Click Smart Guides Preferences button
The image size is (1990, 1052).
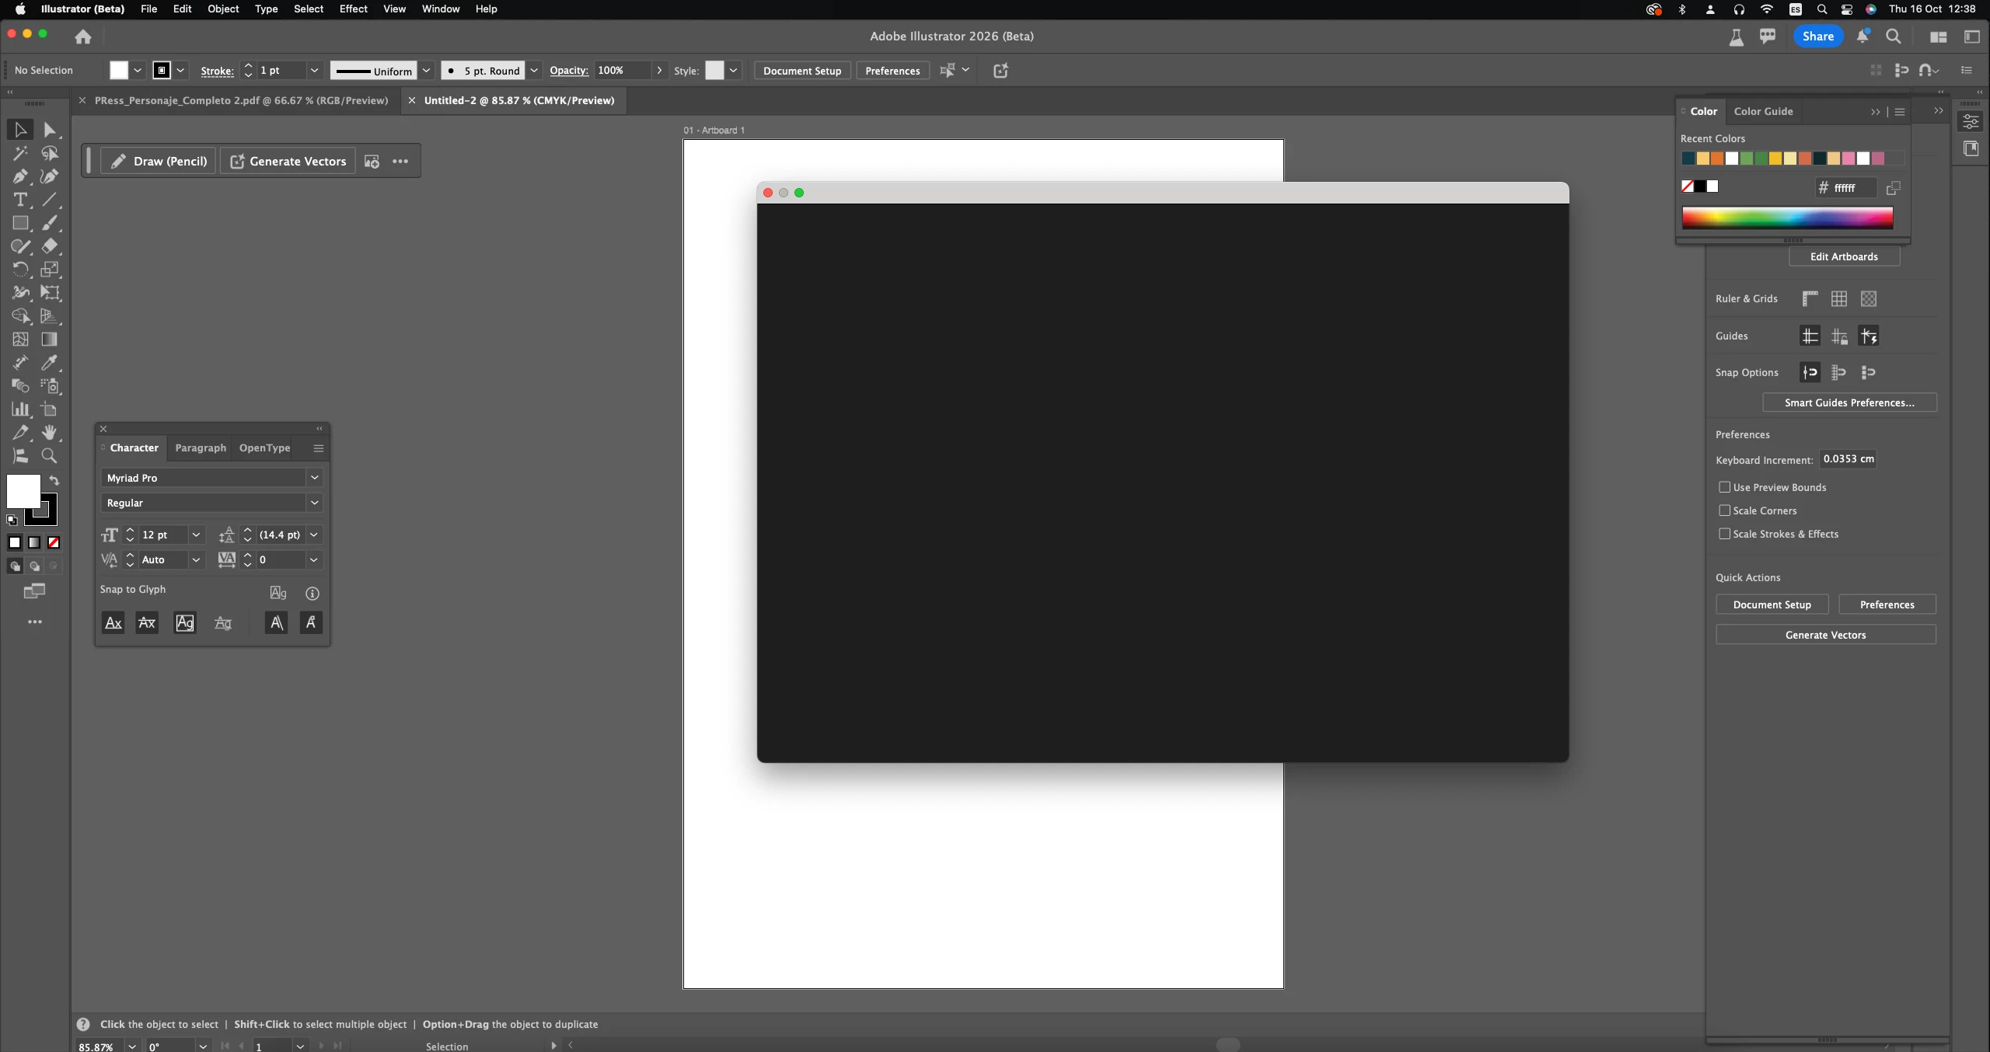[1849, 402]
